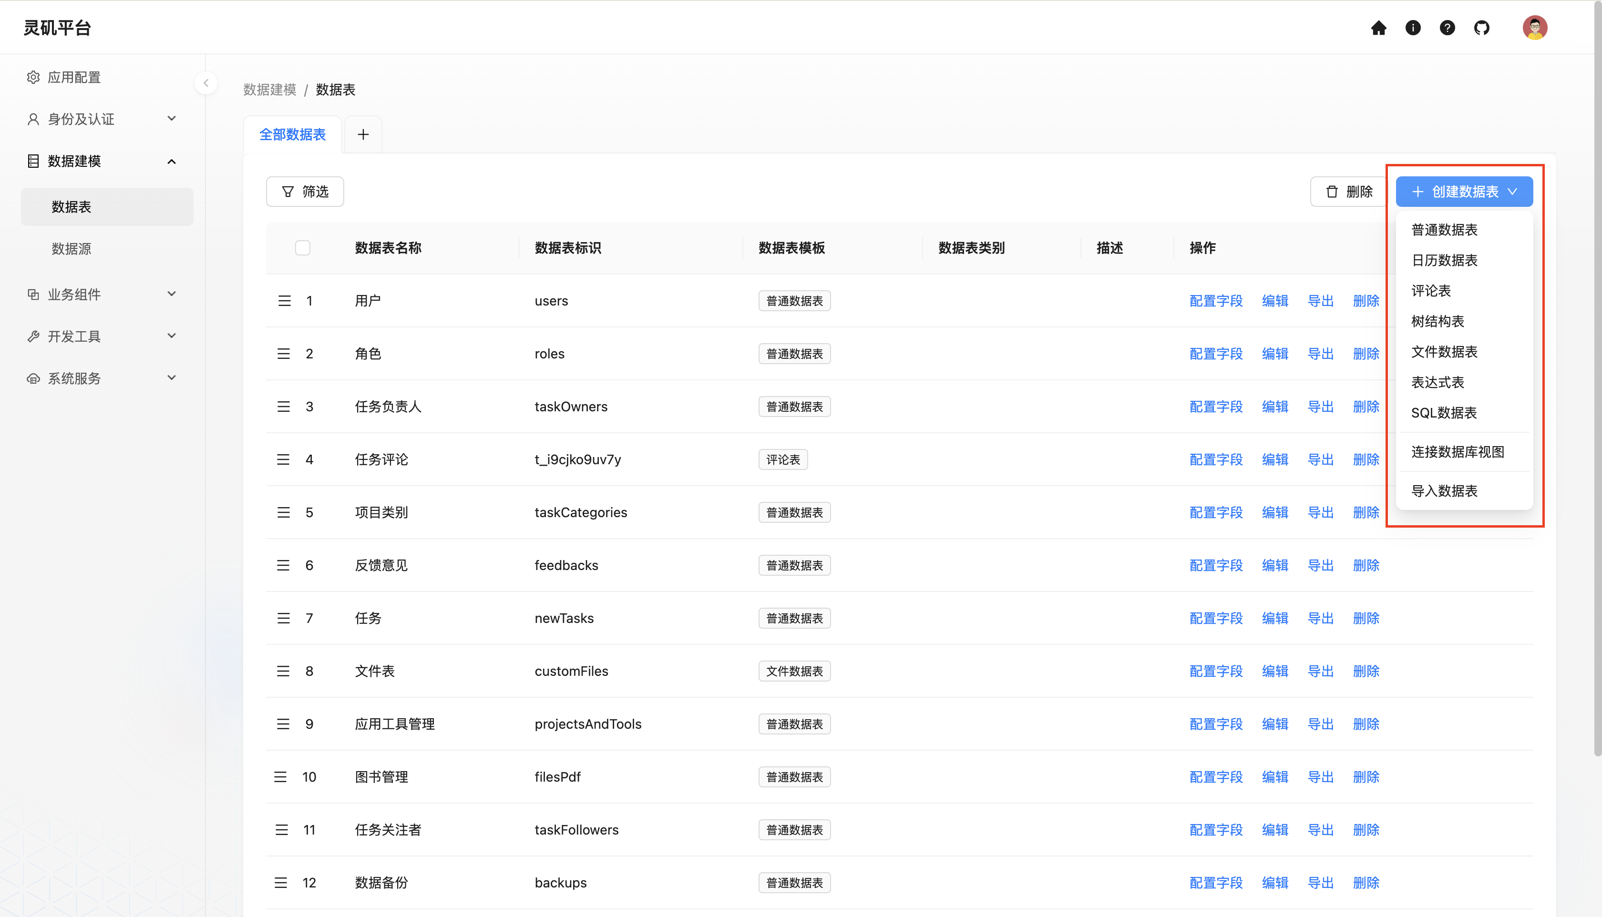Click the plus icon to add tab
Image resolution: width=1602 pixels, height=917 pixels.
[363, 135]
